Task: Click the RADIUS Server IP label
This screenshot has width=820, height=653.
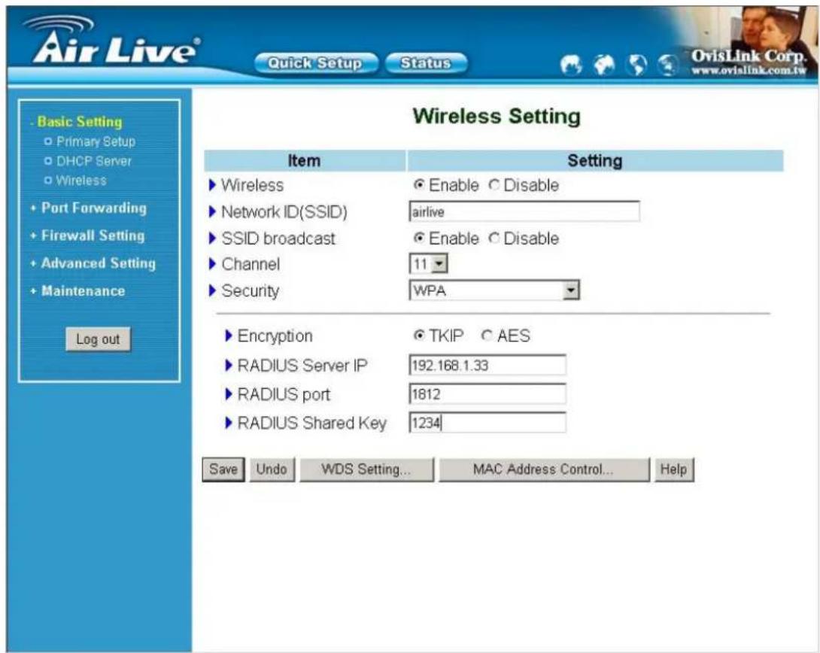Action: click(302, 365)
